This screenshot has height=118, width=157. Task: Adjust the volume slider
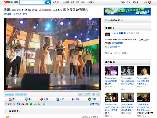pyautogui.click(x=86, y=94)
